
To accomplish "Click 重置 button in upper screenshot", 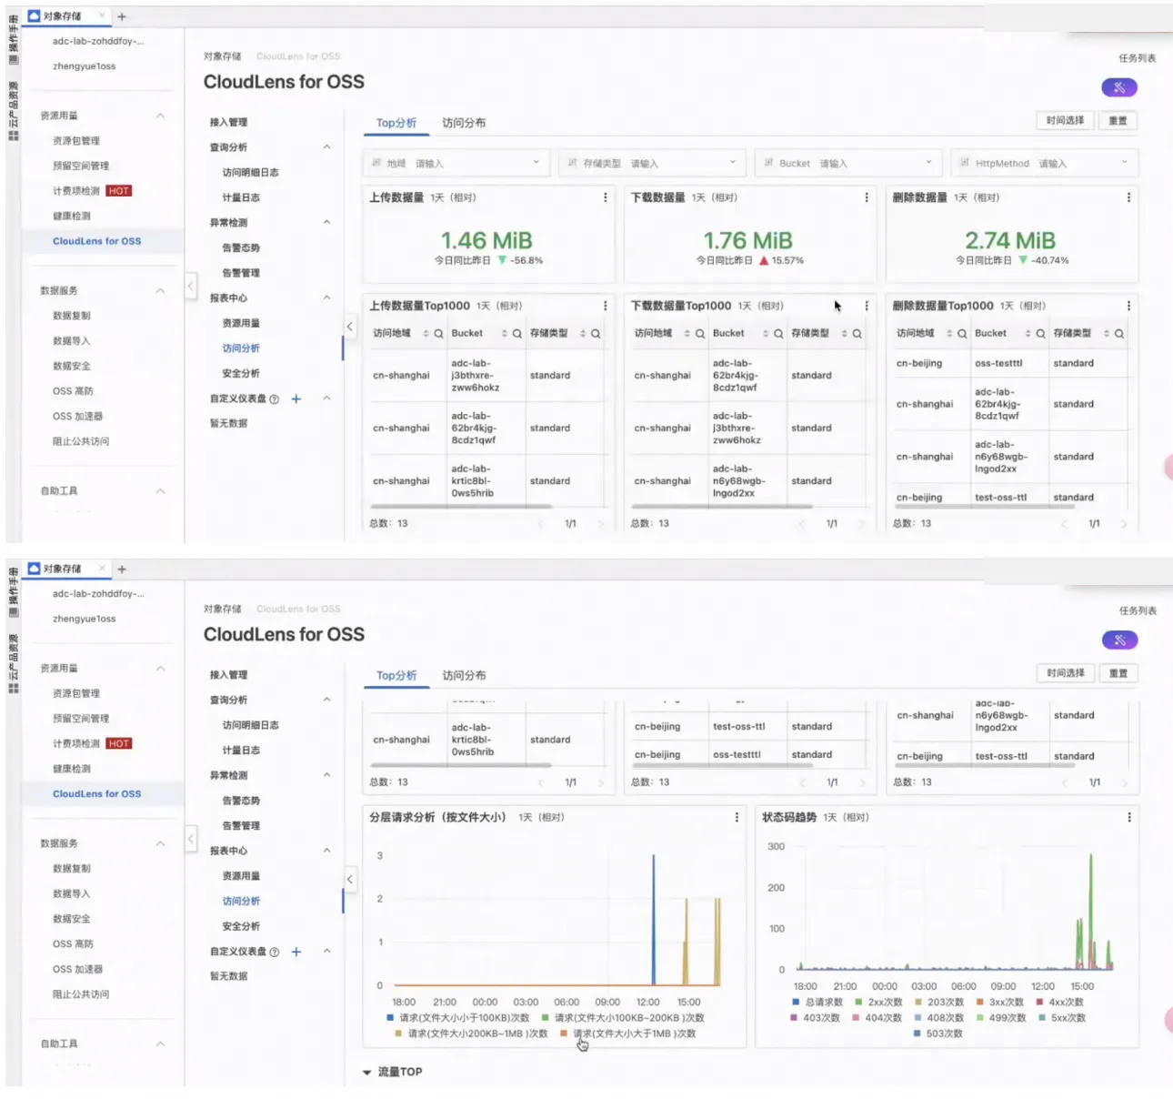I will click(1118, 120).
